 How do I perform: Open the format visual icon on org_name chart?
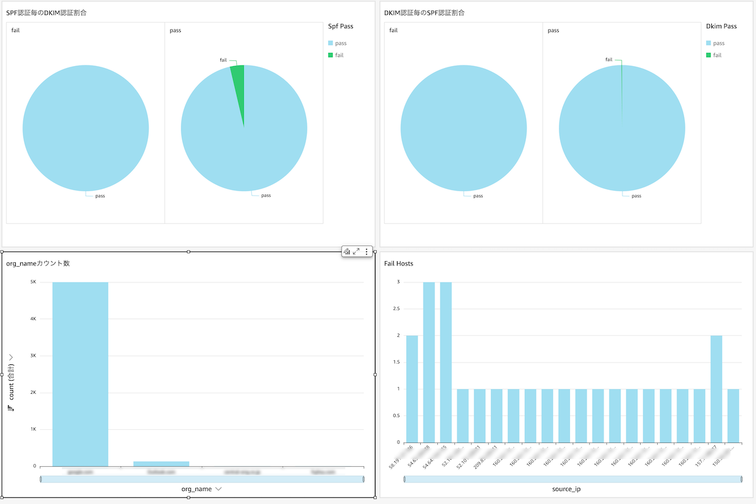click(346, 252)
